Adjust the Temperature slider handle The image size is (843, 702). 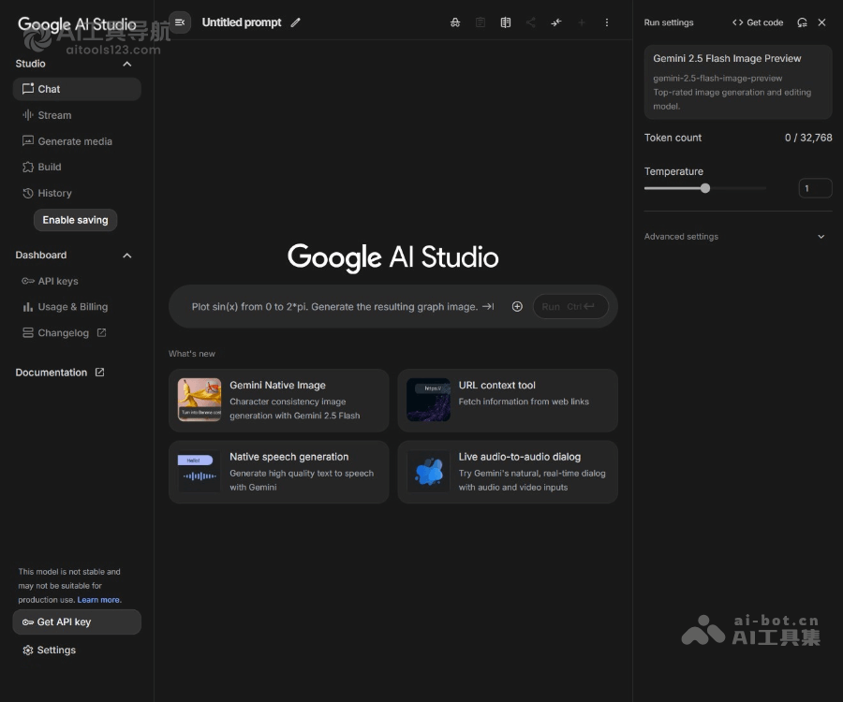(x=704, y=188)
